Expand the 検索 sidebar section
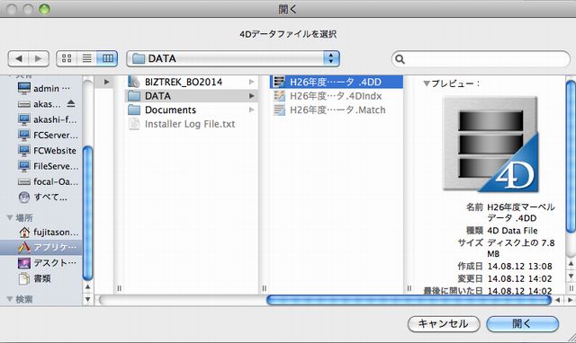Viewport: 576px width, 343px height. point(10,299)
